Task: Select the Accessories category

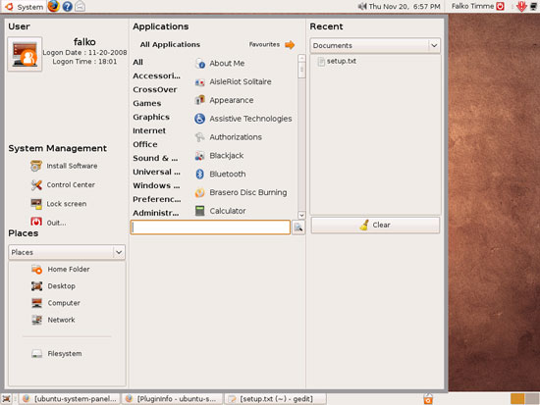Action: pos(156,76)
